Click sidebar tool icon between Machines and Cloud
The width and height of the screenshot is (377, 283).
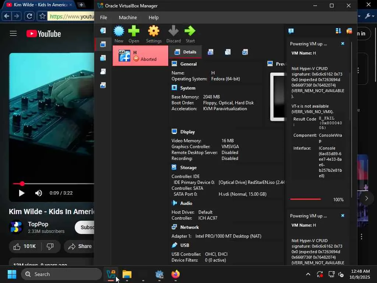click(103, 58)
